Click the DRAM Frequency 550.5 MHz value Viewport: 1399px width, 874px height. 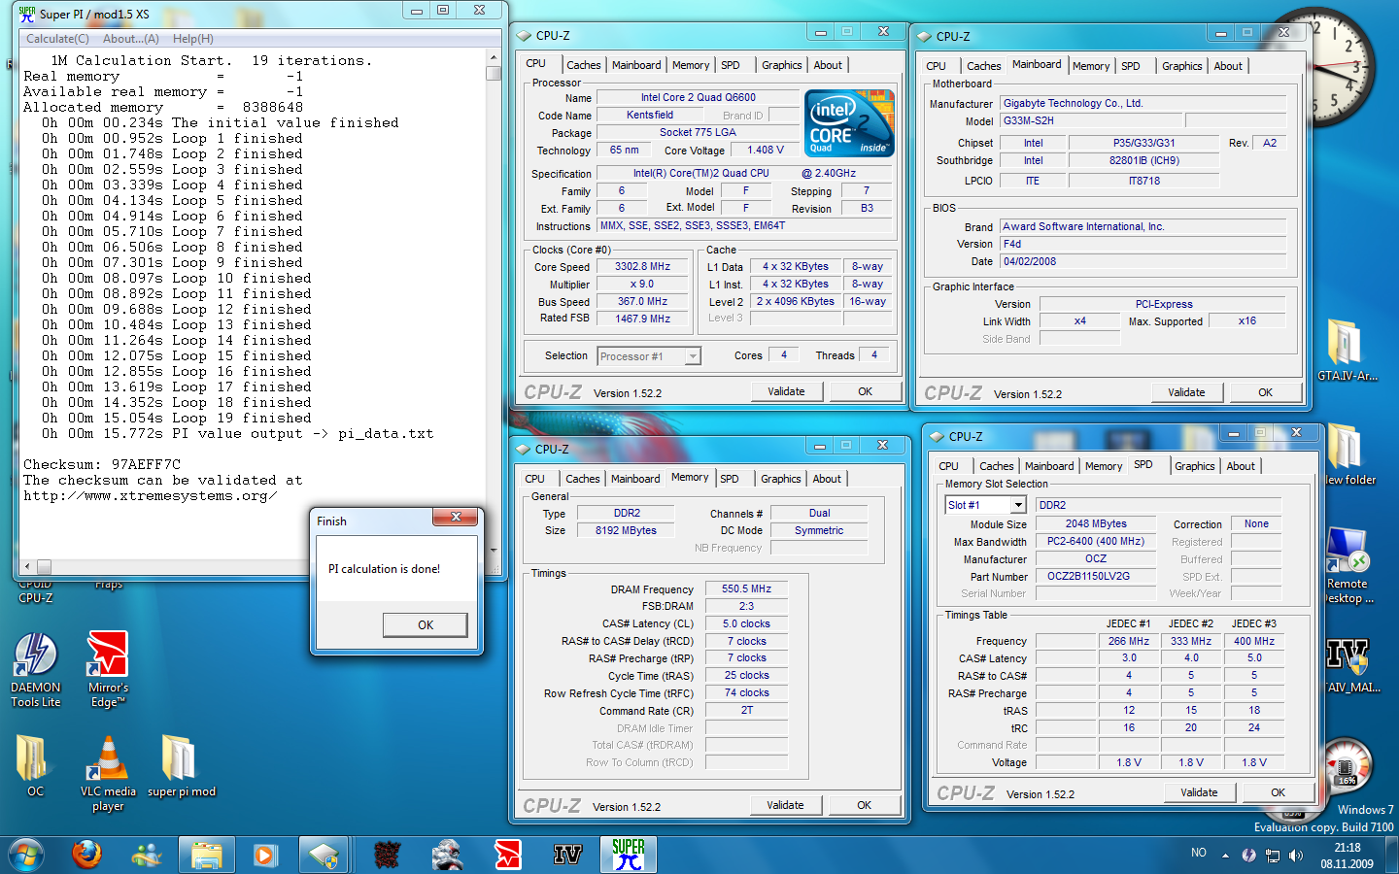click(x=746, y=588)
